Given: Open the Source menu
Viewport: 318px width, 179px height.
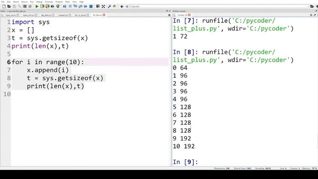Looking at the screenshot, I should click(x=24, y=2).
